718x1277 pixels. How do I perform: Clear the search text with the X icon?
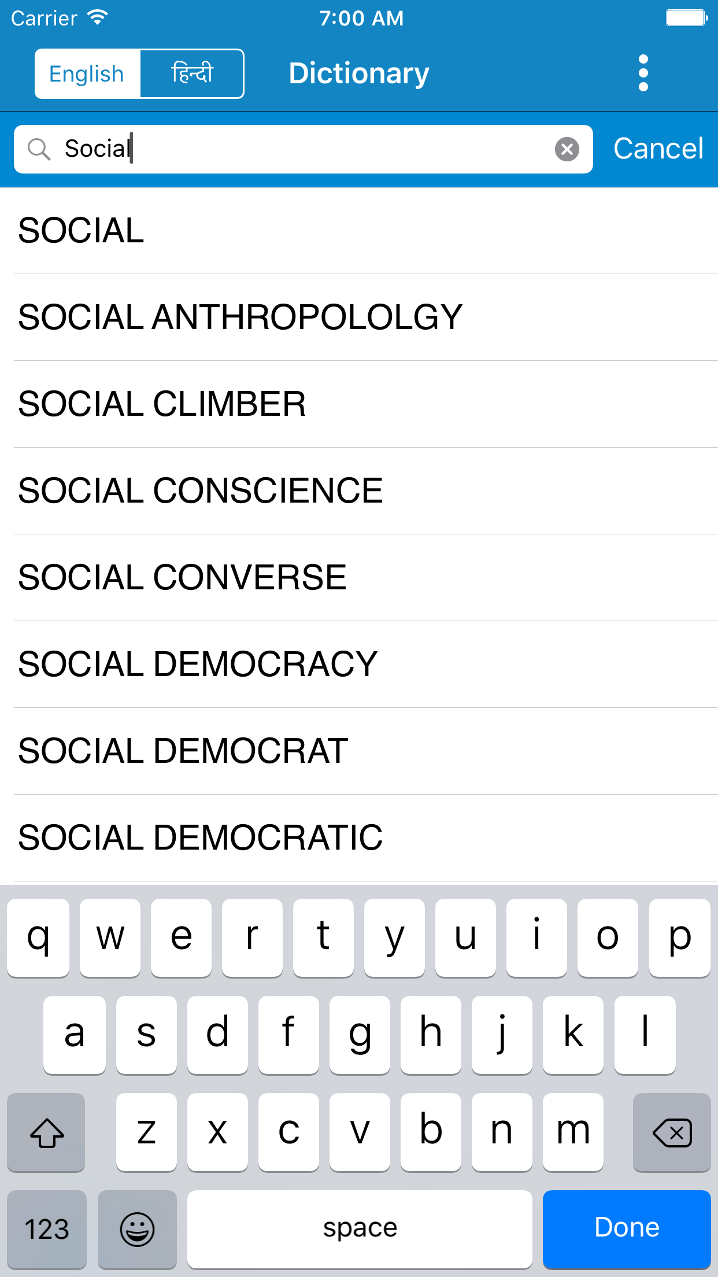point(567,149)
